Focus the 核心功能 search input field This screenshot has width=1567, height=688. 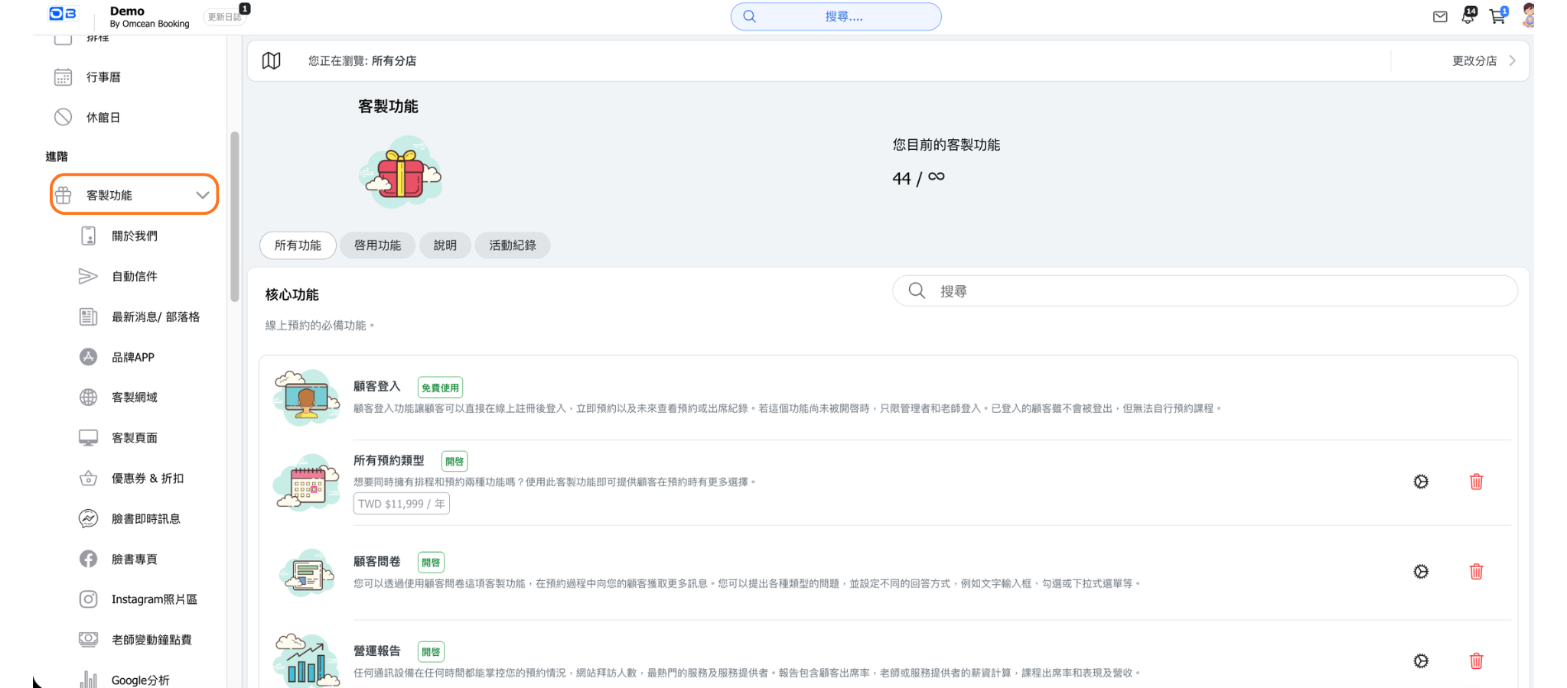point(1217,291)
